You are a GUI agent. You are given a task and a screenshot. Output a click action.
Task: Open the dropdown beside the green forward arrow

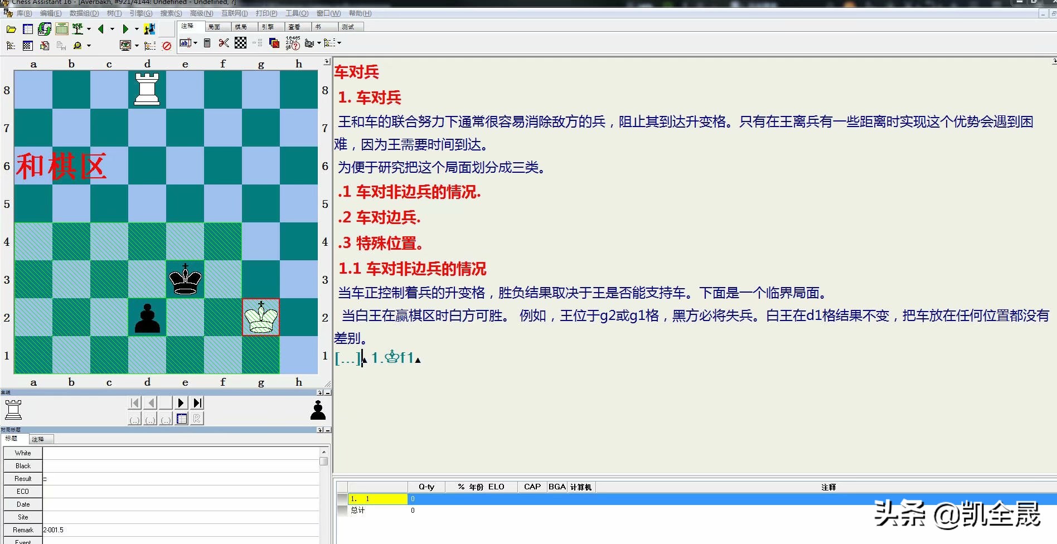[x=137, y=28]
